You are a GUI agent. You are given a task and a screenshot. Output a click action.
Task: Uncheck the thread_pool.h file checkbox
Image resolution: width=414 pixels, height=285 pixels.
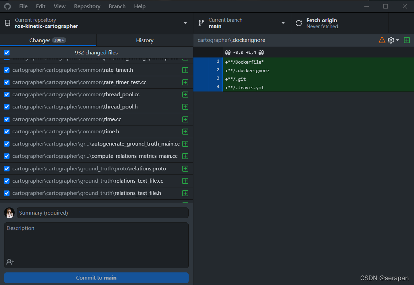click(x=7, y=107)
